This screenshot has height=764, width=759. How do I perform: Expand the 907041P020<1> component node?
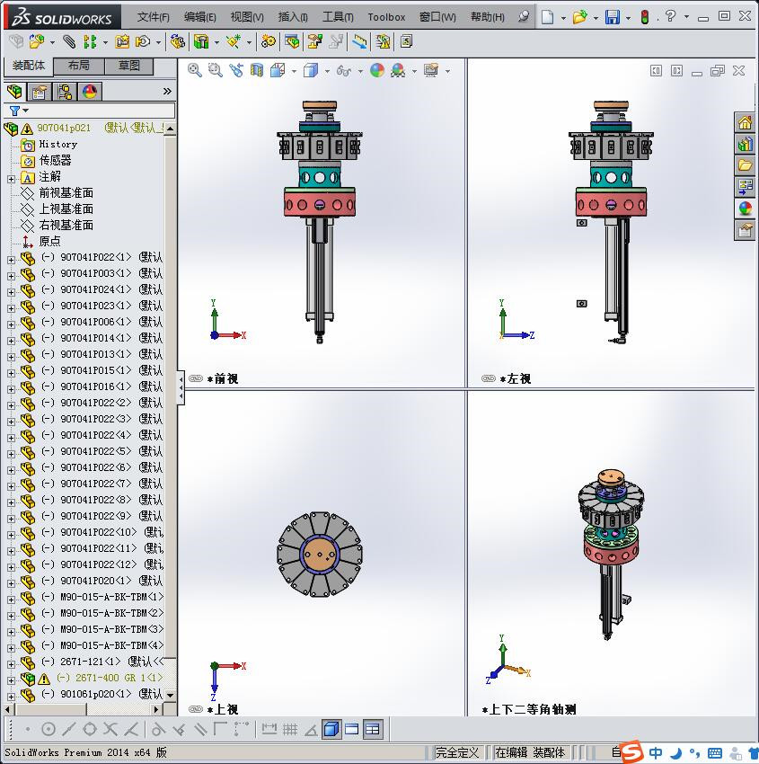click(11, 583)
